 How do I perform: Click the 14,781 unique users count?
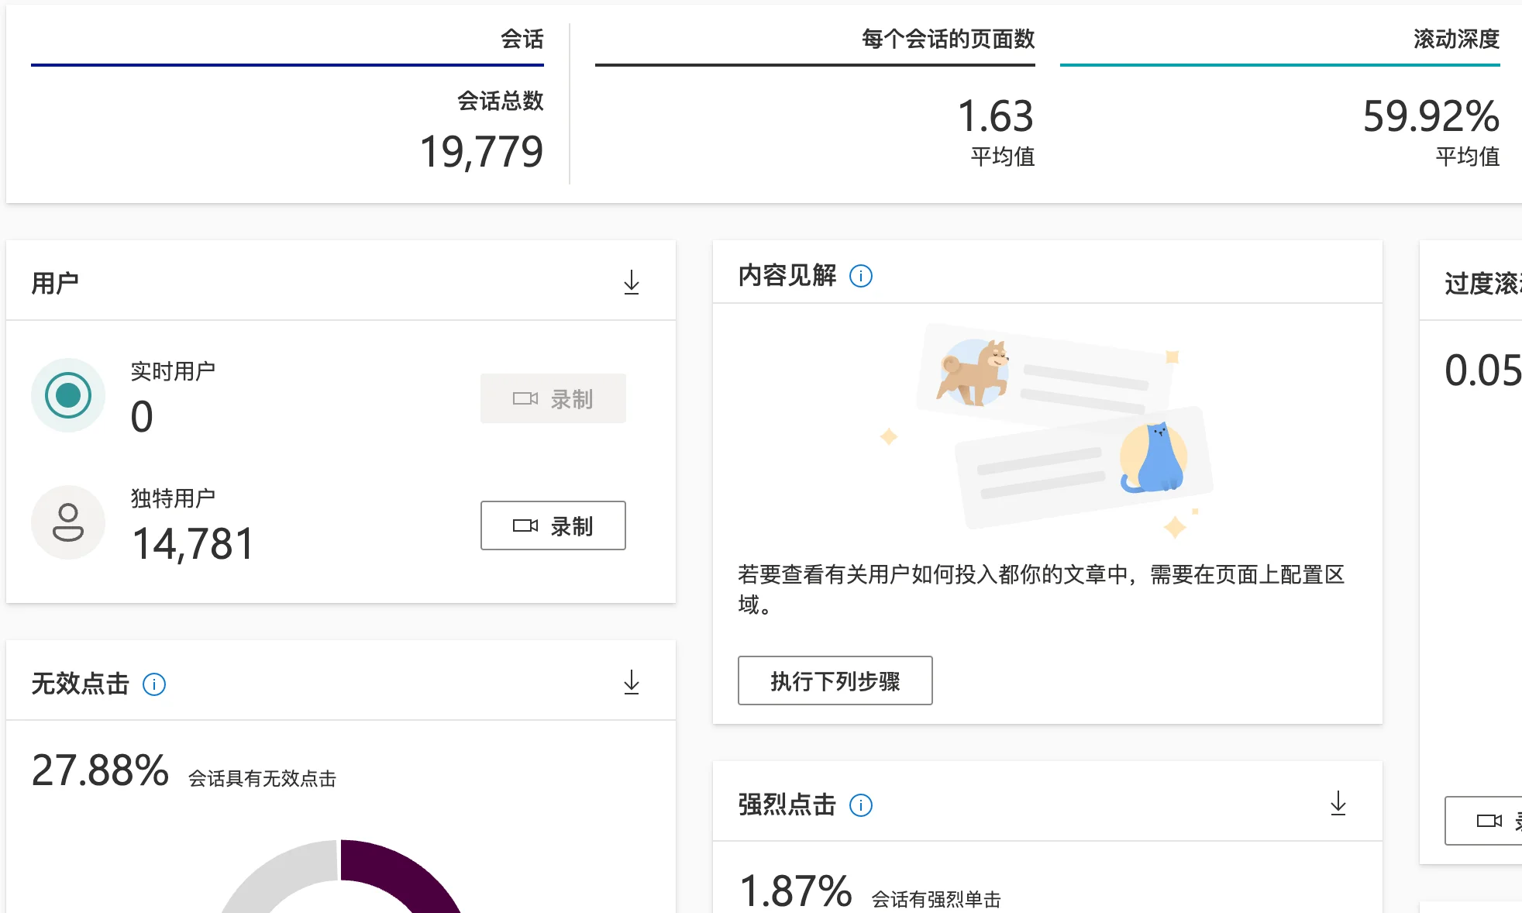(x=193, y=543)
